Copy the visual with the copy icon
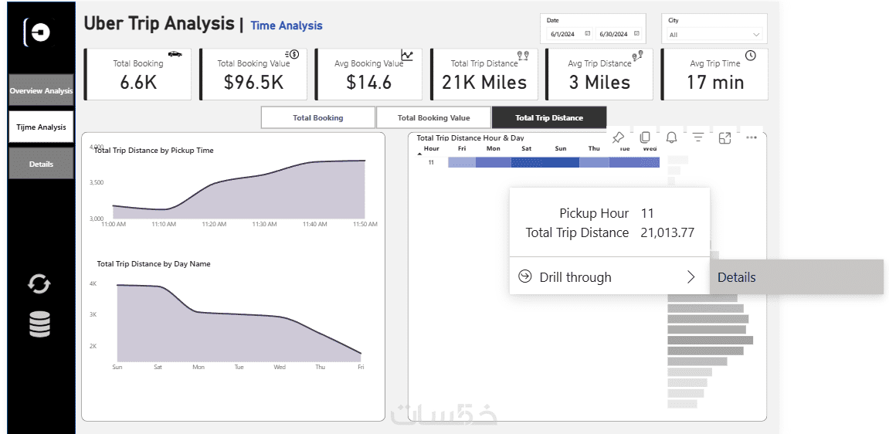The image size is (889, 434). click(645, 137)
